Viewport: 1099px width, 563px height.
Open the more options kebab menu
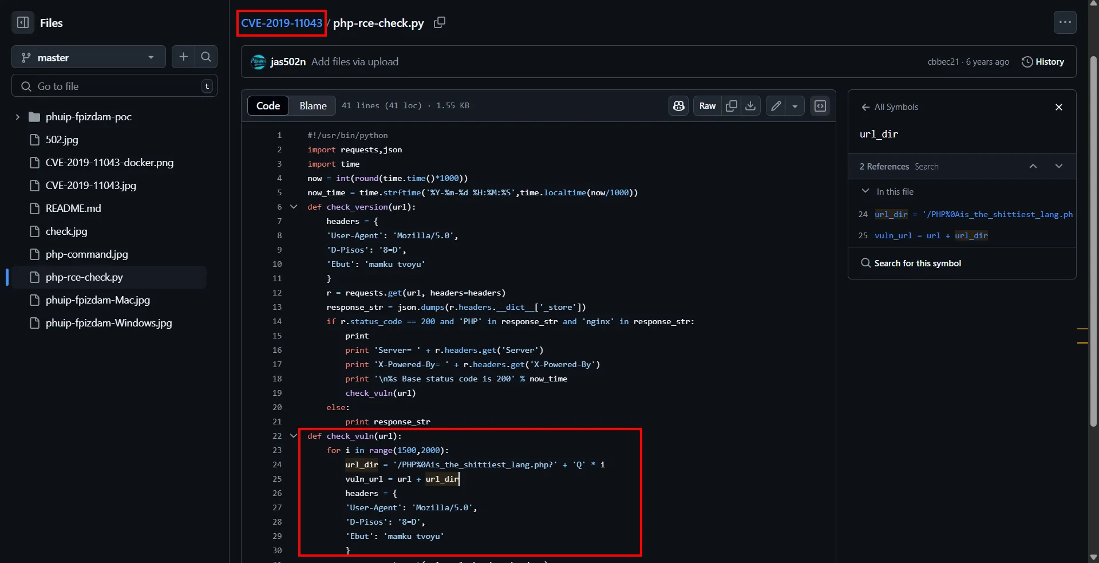click(x=1065, y=22)
